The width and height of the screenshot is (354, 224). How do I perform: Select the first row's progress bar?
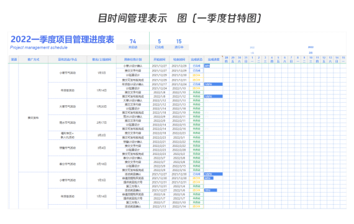point(207,66)
